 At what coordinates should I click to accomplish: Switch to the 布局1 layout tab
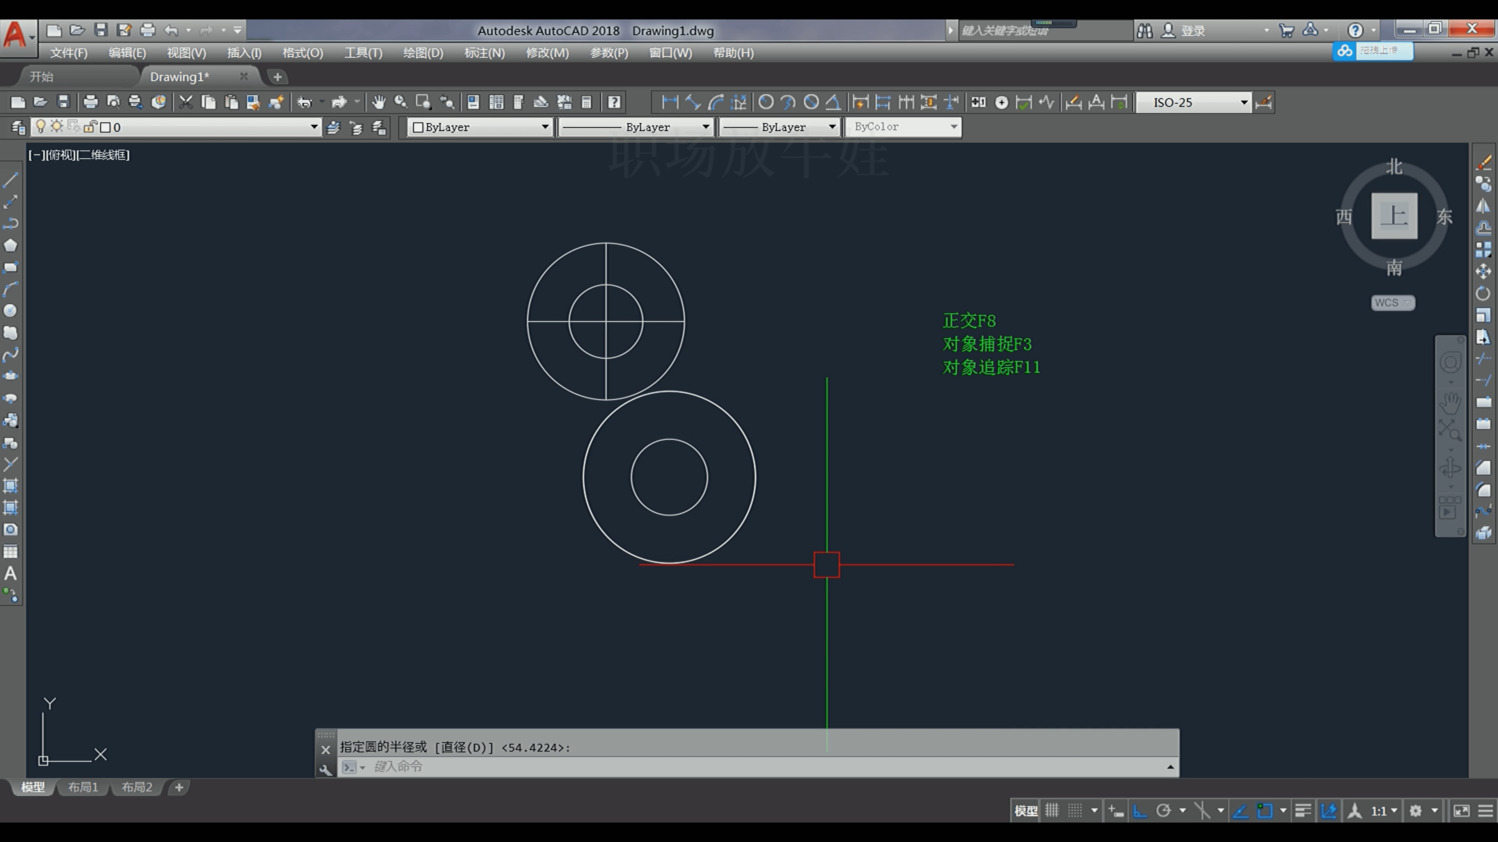click(x=83, y=787)
